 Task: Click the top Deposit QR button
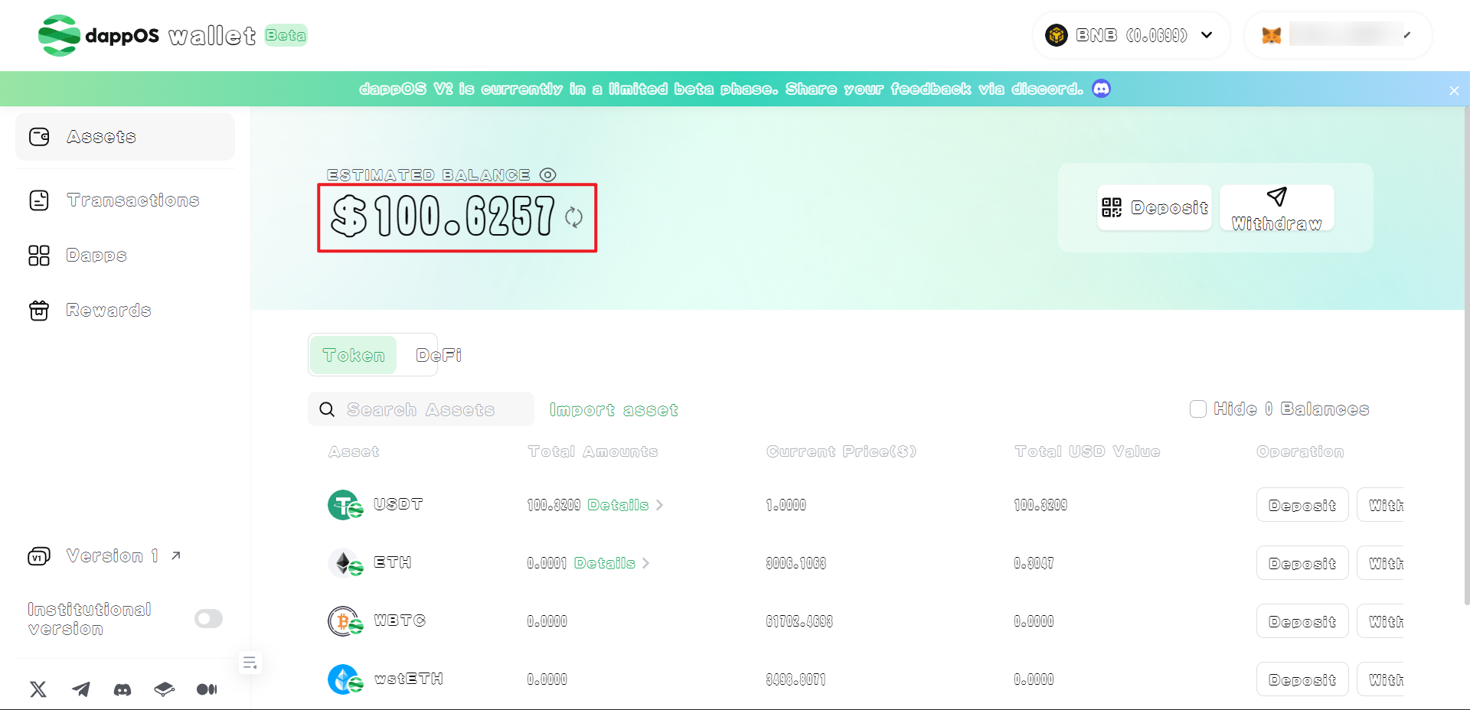[1154, 207]
